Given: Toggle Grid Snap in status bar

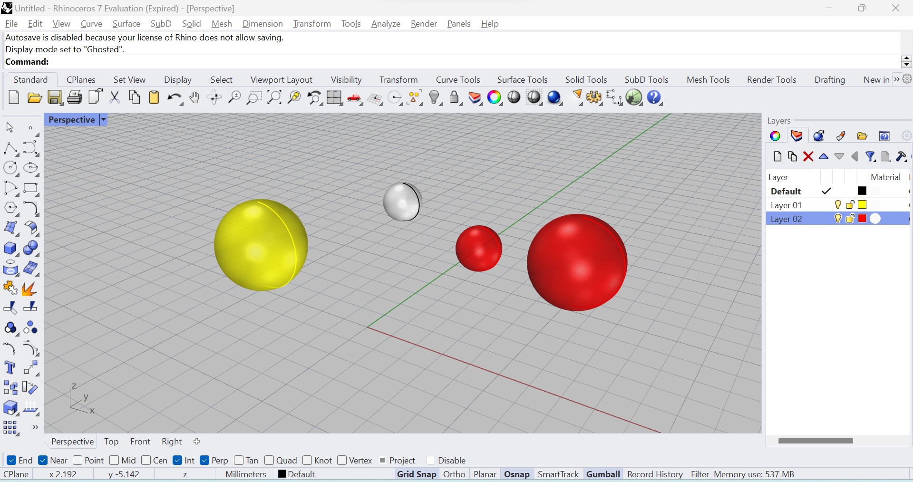Looking at the screenshot, I should (x=417, y=474).
